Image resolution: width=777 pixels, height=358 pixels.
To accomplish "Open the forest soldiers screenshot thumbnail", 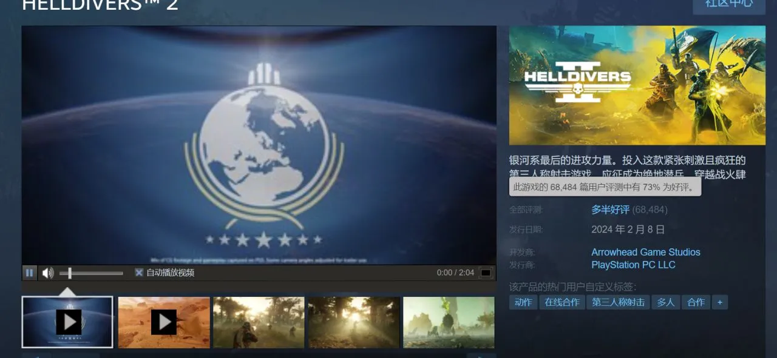I will coord(259,322).
